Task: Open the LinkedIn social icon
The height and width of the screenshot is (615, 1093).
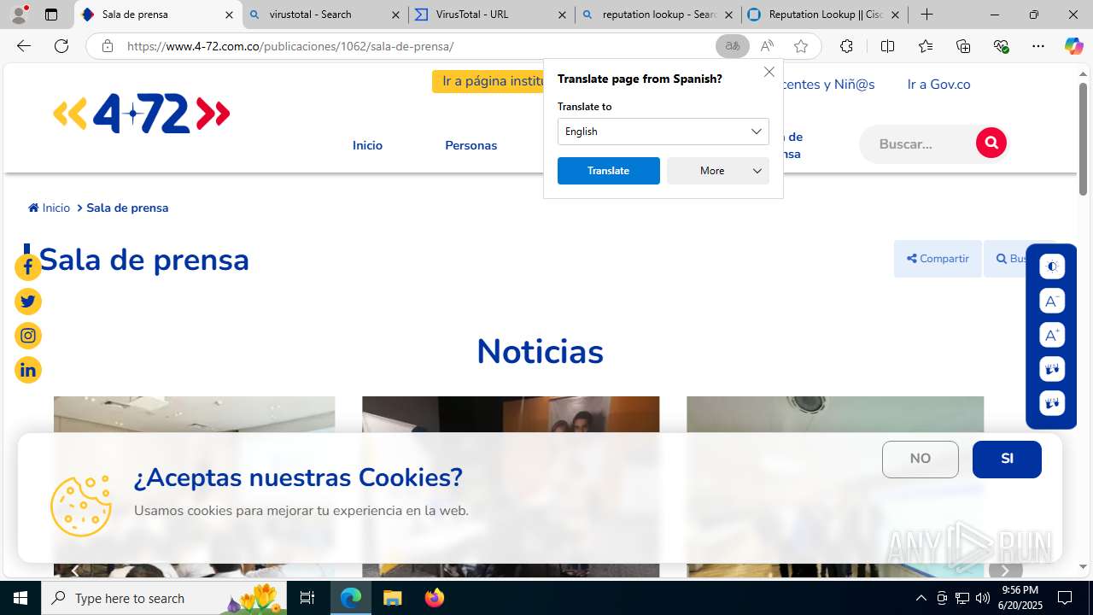Action: pyautogui.click(x=28, y=370)
